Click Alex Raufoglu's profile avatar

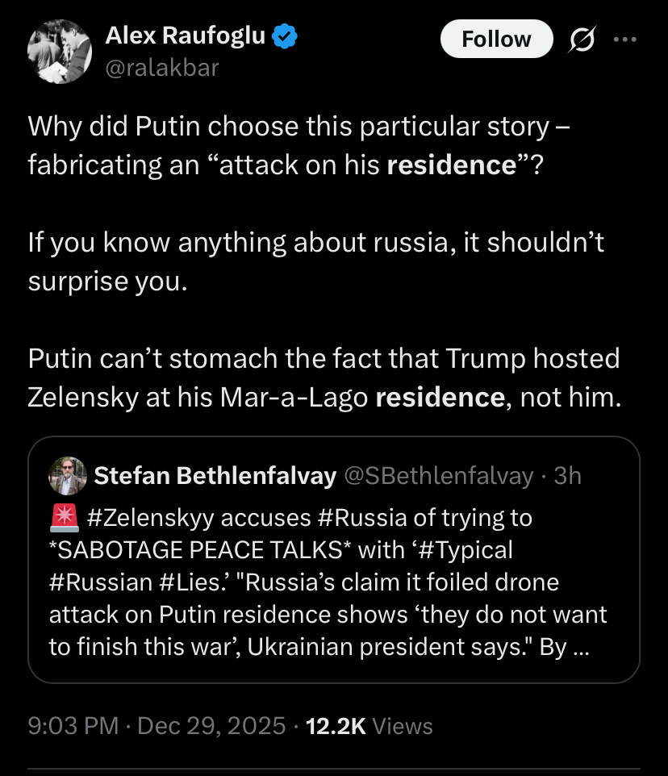pos(60,52)
